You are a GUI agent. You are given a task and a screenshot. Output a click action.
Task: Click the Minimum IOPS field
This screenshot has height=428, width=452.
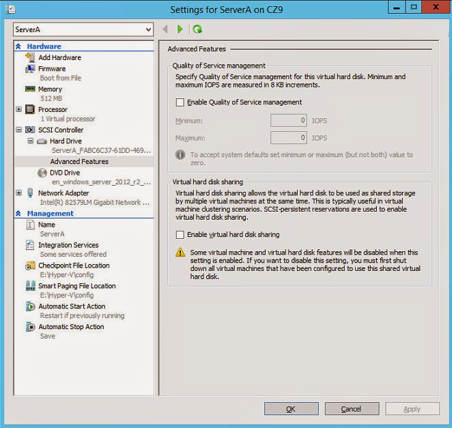[x=289, y=120]
